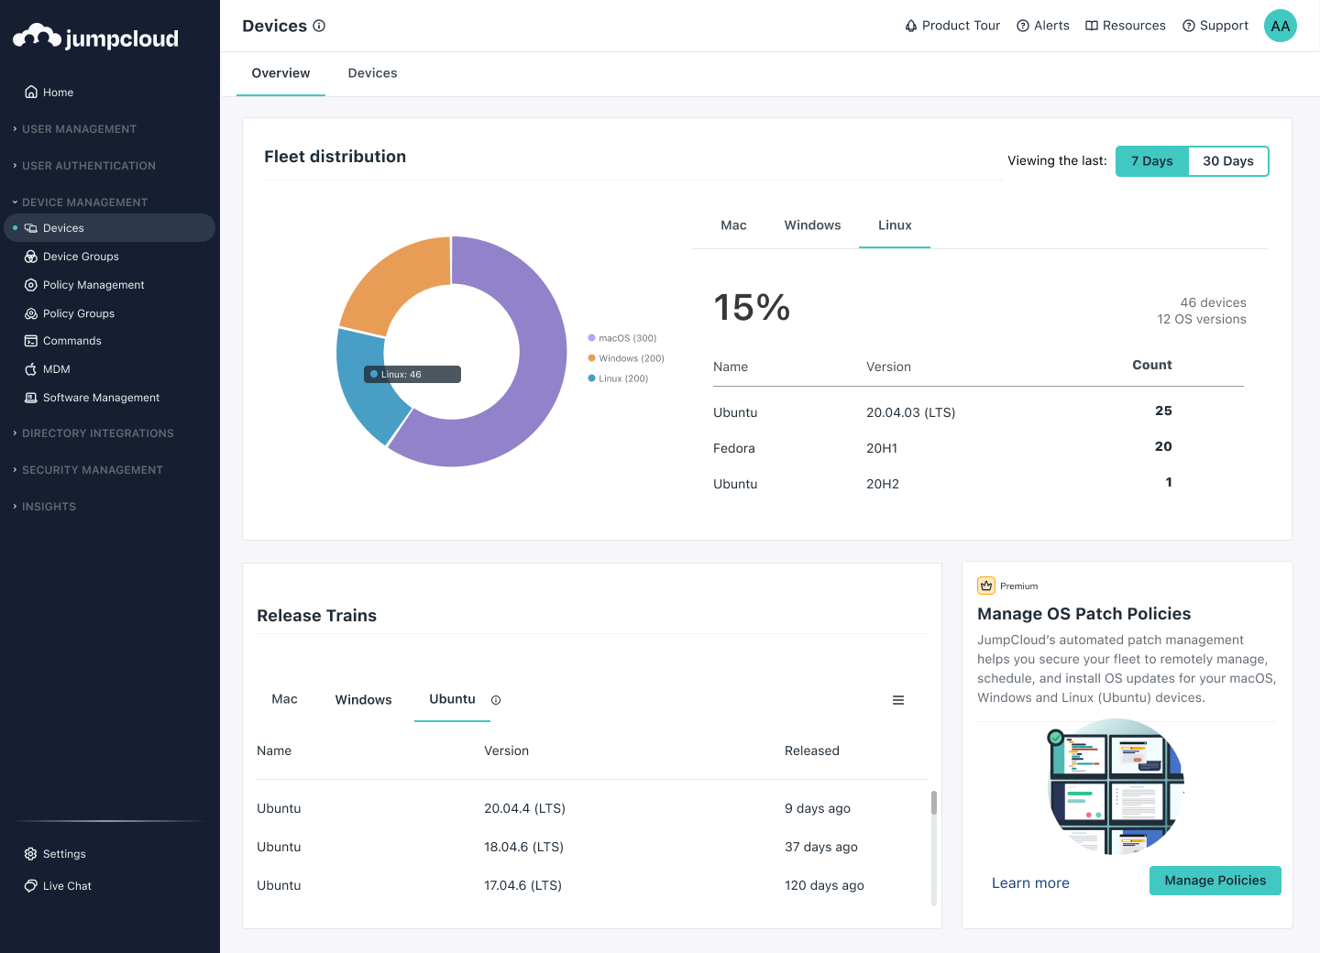Image resolution: width=1320 pixels, height=953 pixels.
Task: Click the Commands terminal icon
Action: click(x=31, y=341)
